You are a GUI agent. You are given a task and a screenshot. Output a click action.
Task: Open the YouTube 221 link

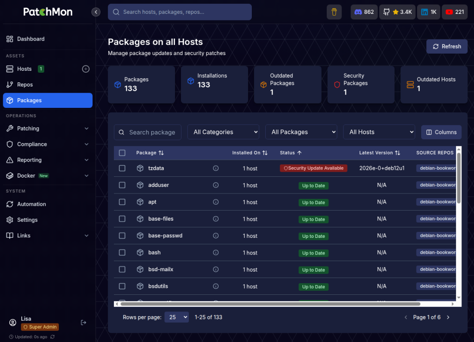coord(455,12)
